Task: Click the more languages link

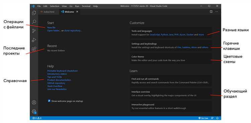Action: 201,35
